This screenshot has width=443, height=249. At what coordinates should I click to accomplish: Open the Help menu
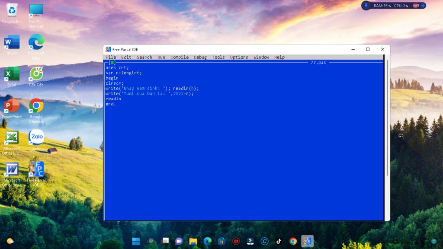click(x=279, y=57)
